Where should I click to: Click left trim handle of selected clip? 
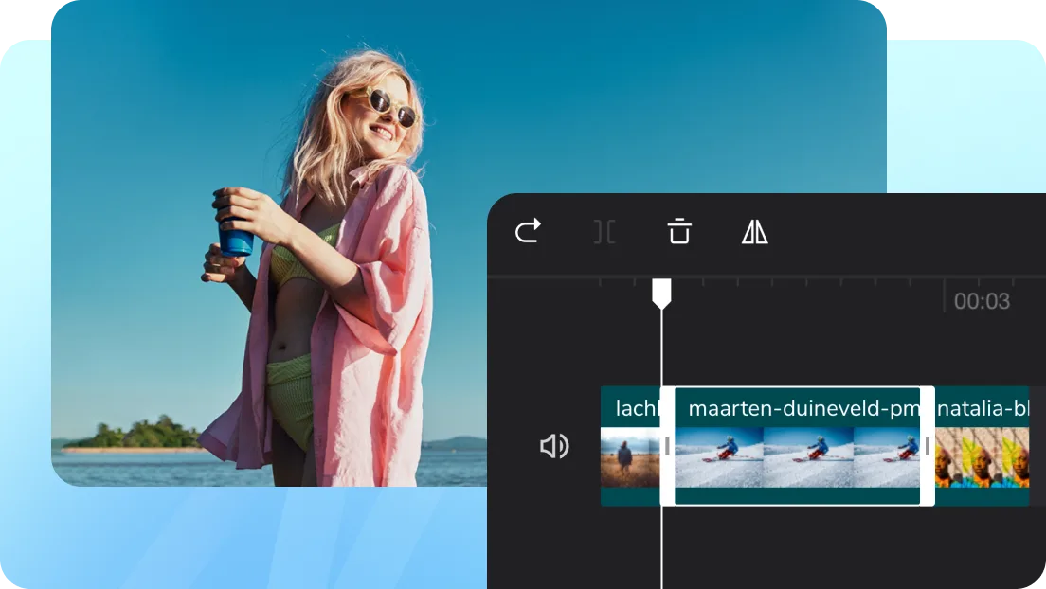[x=667, y=446]
